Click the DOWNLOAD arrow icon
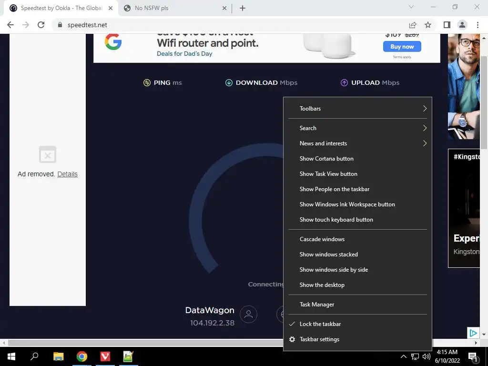488x366 pixels. 229,83
